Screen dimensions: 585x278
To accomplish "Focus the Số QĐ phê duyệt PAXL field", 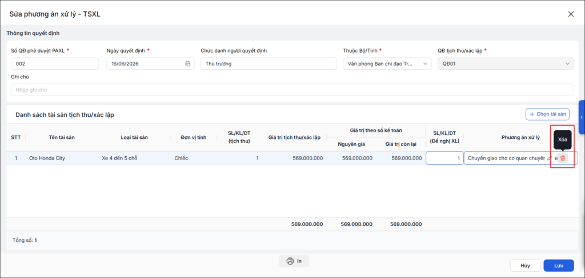I will 55,63.
